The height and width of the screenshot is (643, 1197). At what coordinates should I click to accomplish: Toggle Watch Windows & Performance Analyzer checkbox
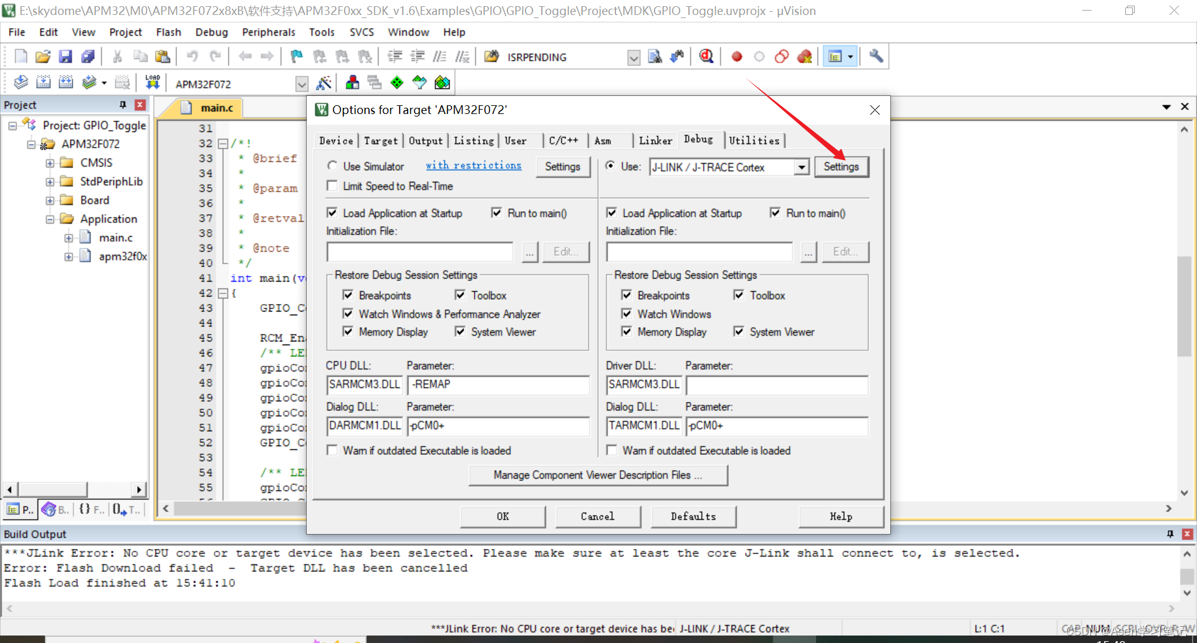pos(348,313)
